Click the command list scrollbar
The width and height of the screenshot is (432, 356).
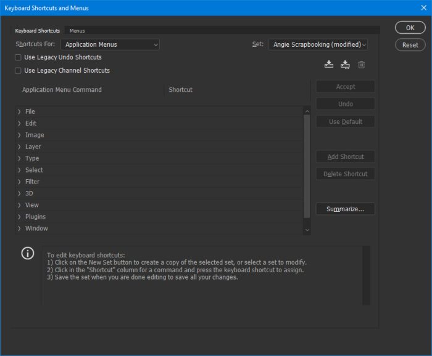[x=307, y=166]
